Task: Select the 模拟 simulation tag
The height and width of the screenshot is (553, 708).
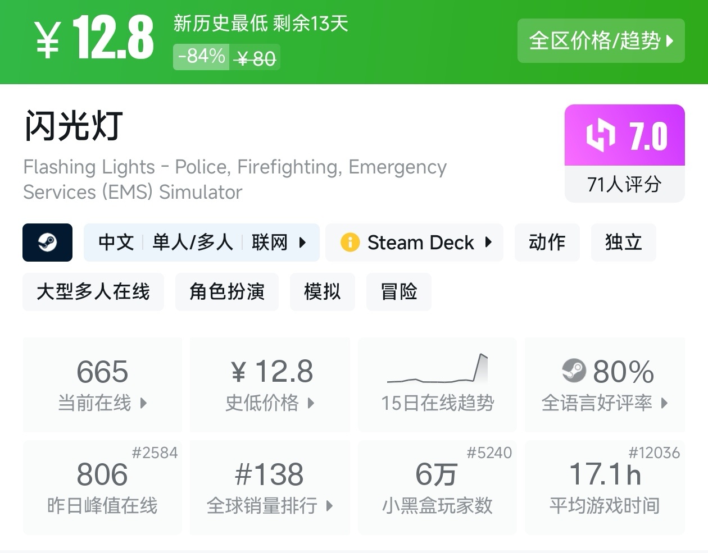Action: [x=323, y=292]
